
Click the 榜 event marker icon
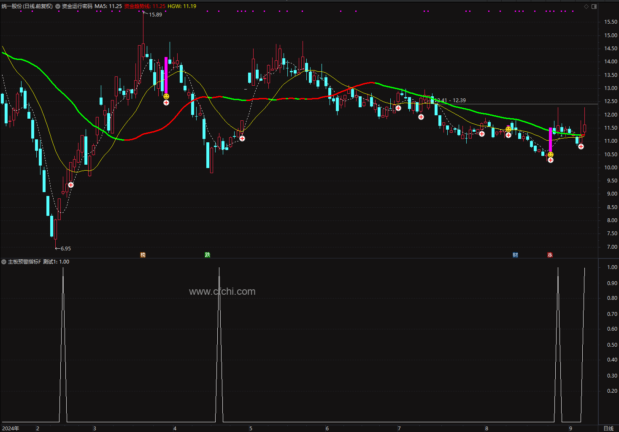(143, 255)
